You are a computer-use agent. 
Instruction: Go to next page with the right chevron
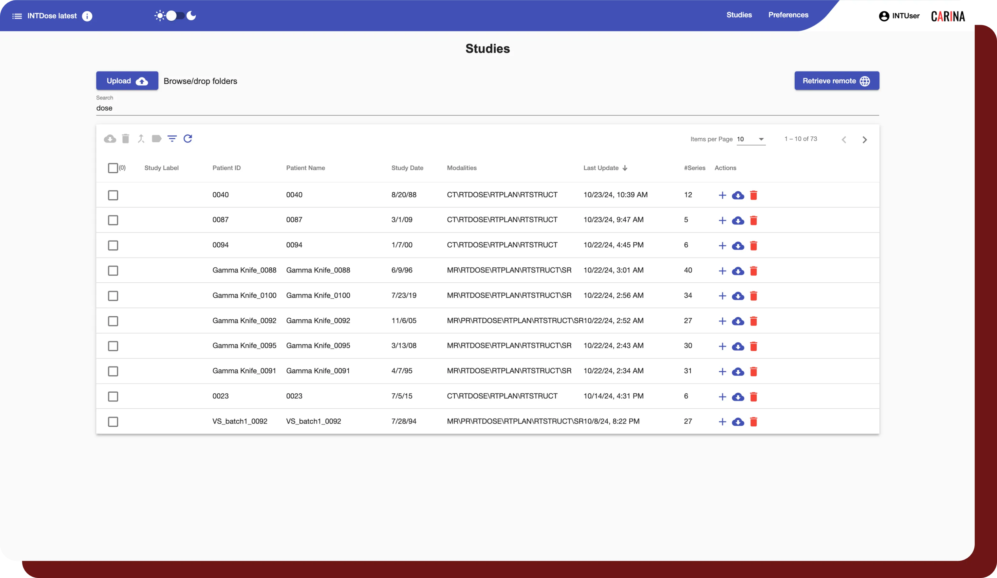[865, 139]
